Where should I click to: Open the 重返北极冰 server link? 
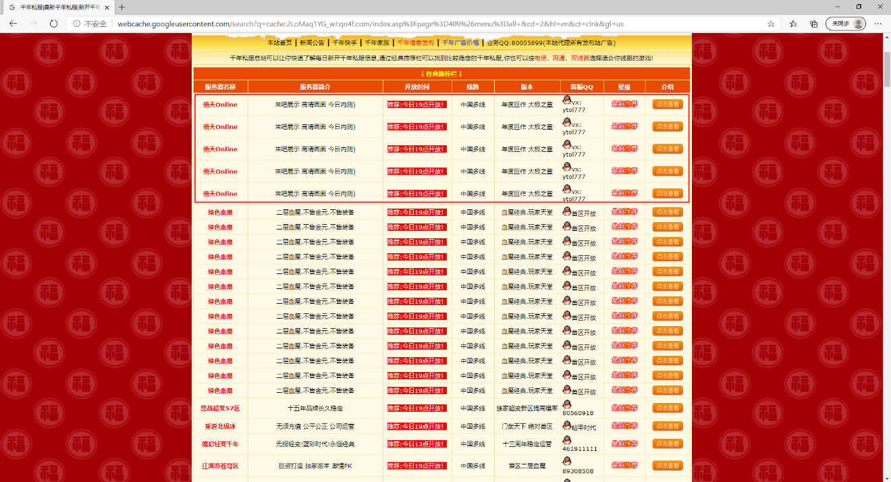click(x=220, y=427)
